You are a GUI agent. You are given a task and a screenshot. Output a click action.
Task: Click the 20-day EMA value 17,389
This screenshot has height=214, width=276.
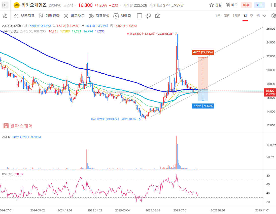click(65, 31)
